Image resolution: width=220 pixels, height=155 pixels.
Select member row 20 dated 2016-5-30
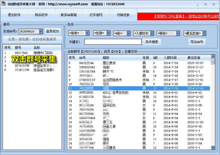139,126
